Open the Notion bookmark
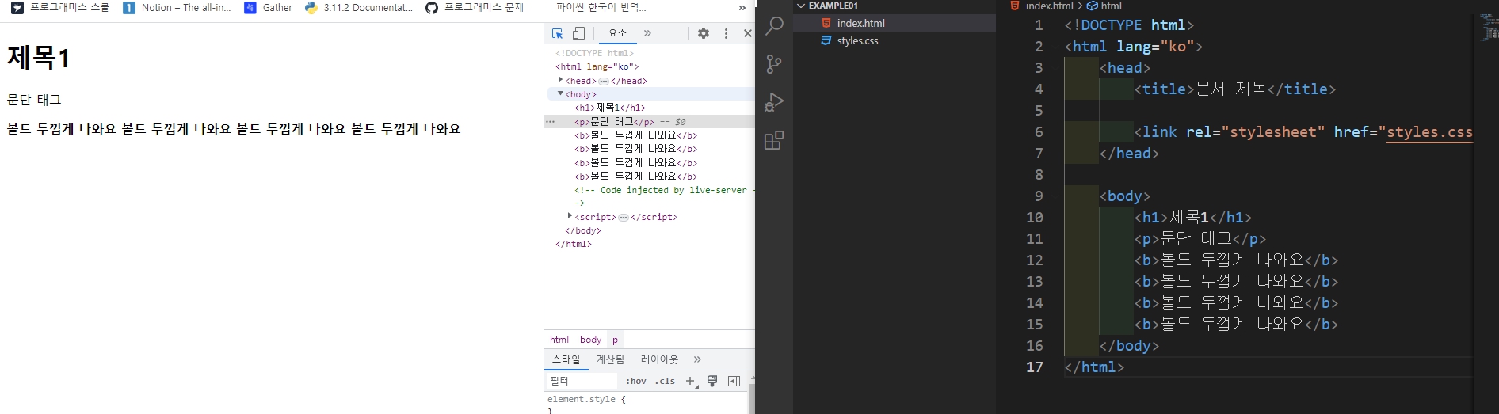 177,8
